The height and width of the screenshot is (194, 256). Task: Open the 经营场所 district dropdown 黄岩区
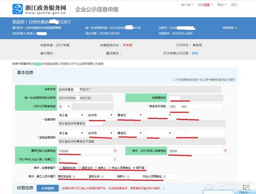click(129, 115)
